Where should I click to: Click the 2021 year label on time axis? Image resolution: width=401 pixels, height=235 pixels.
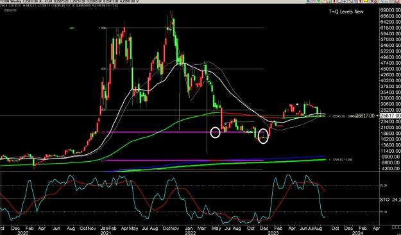[105, 232]
